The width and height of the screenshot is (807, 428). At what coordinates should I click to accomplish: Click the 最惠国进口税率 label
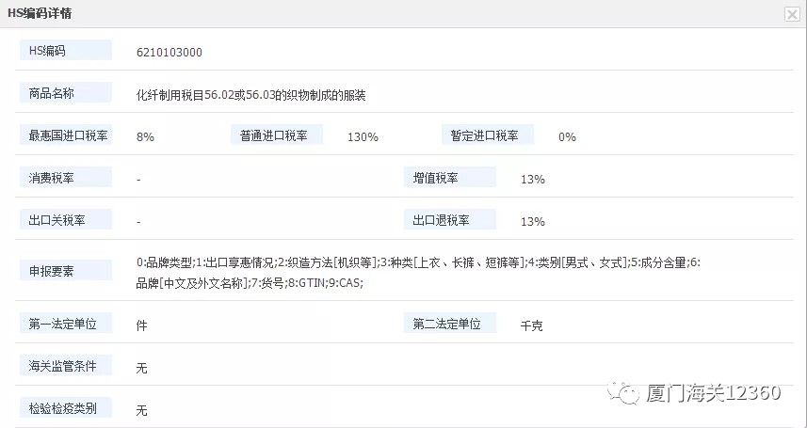pos(65,135)
